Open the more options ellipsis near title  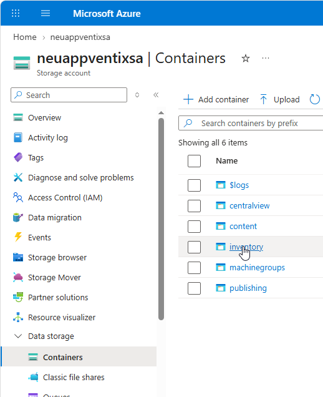pos(266,59)
